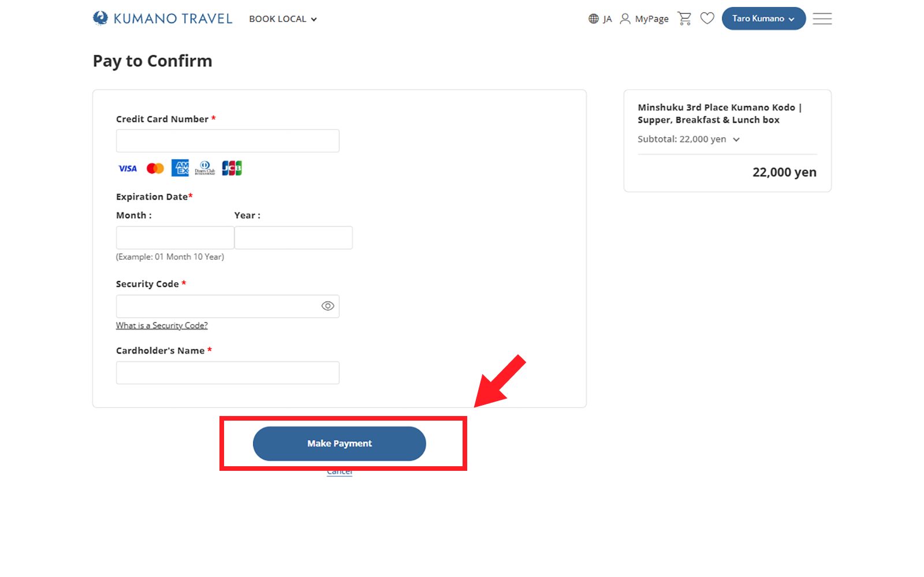Click the Kumano Travel logo
The width and height of the screenshot is (924, 577).
(162, 18)
